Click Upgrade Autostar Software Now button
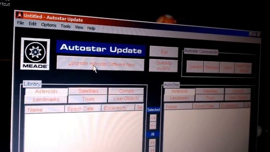270x152 pixels. [x=100, y=63]
